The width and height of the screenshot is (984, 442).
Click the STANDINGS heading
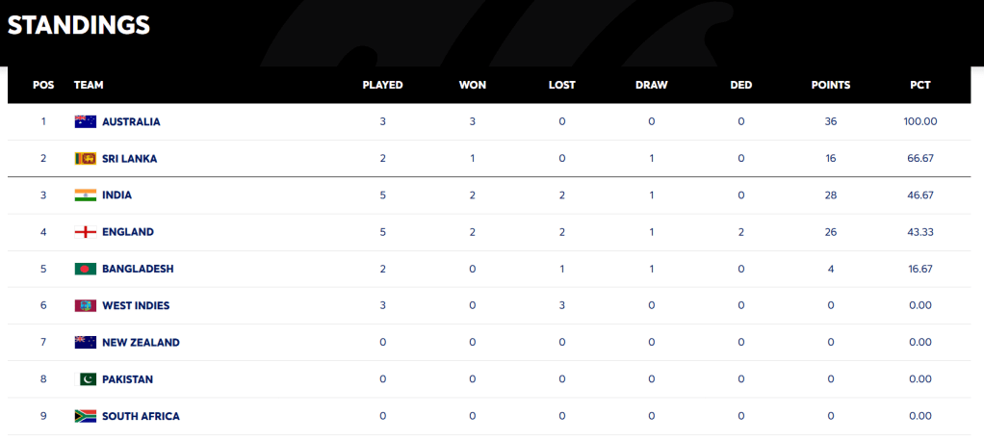point(79,26)
